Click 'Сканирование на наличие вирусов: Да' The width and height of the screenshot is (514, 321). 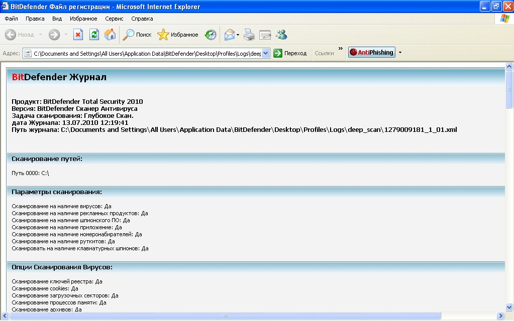coord(61,206)
